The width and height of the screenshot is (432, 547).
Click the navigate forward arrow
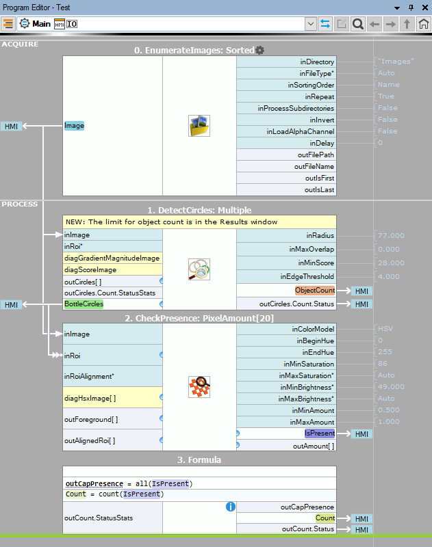[391, 24]
